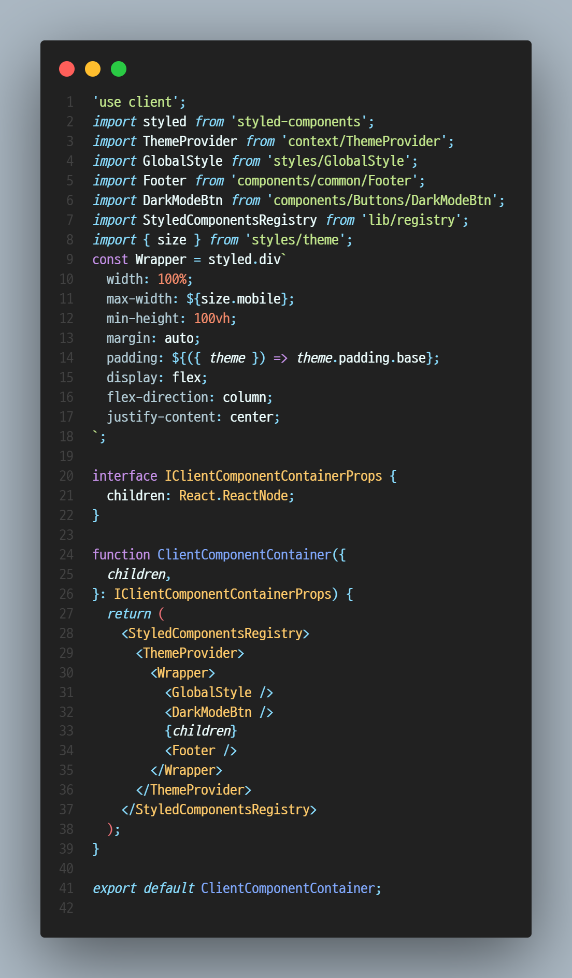The height and width of the screenshot is (978, 572).
Task: Click opening StyledComponentsRegistry tag
Action: [216, 634]
